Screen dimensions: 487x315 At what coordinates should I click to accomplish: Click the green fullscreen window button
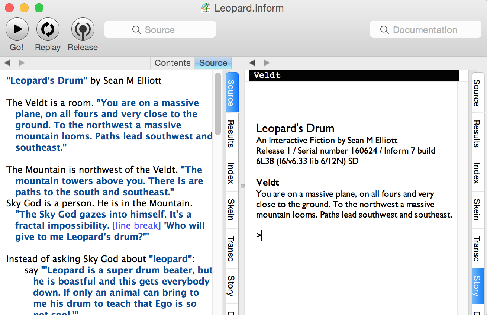tap(39, 8)
